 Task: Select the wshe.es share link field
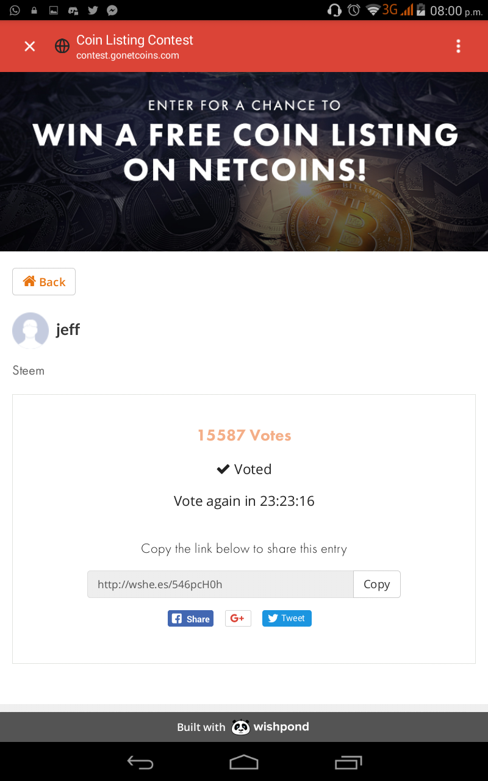[220, 584]
